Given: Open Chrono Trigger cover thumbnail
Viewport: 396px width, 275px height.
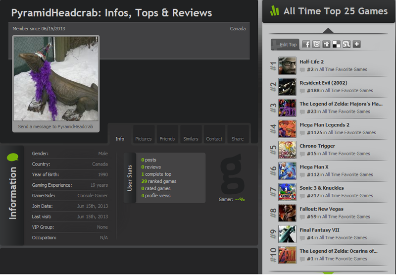Looking at the screenshot, I should 287,150.
